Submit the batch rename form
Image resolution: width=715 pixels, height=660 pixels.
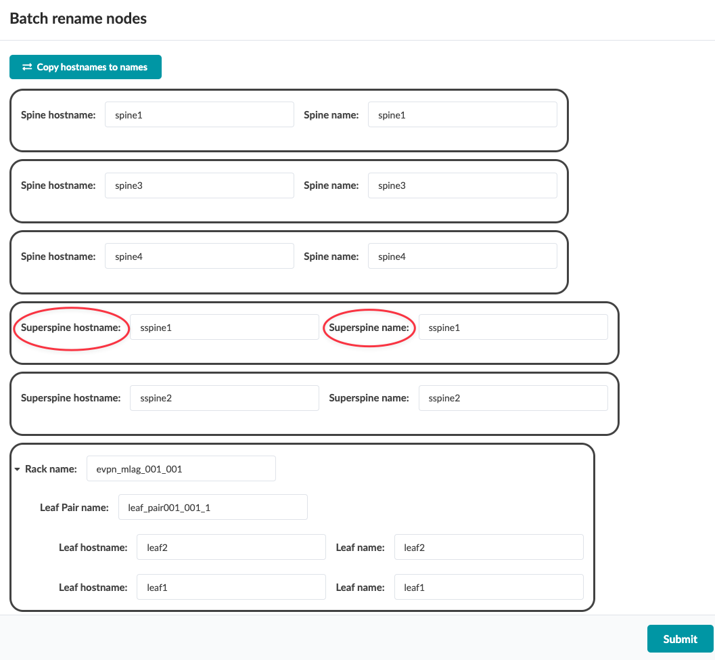pyautogui.click(x=680, y=638)
